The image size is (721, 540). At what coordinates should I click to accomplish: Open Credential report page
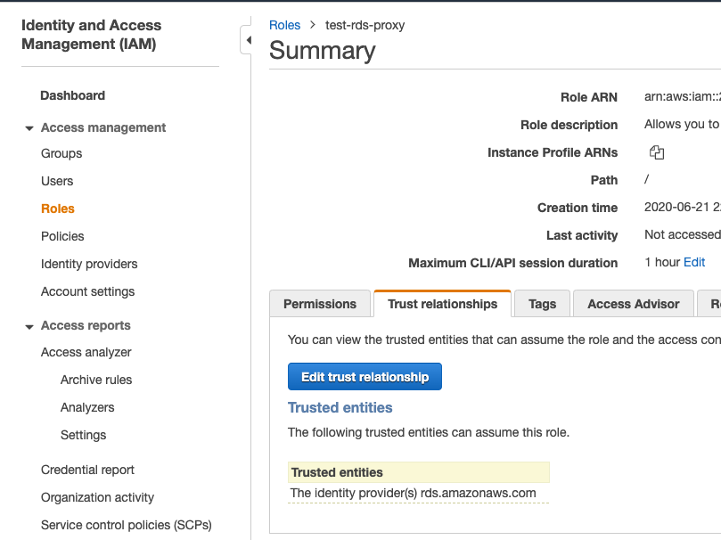pos(87,470)
